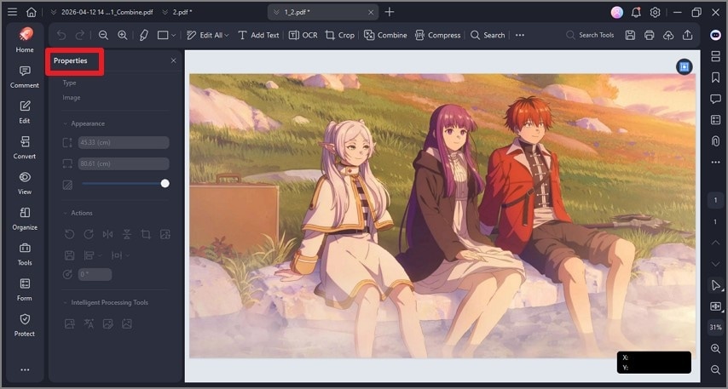Click the 31% zoom level indicator

[715, 328]
